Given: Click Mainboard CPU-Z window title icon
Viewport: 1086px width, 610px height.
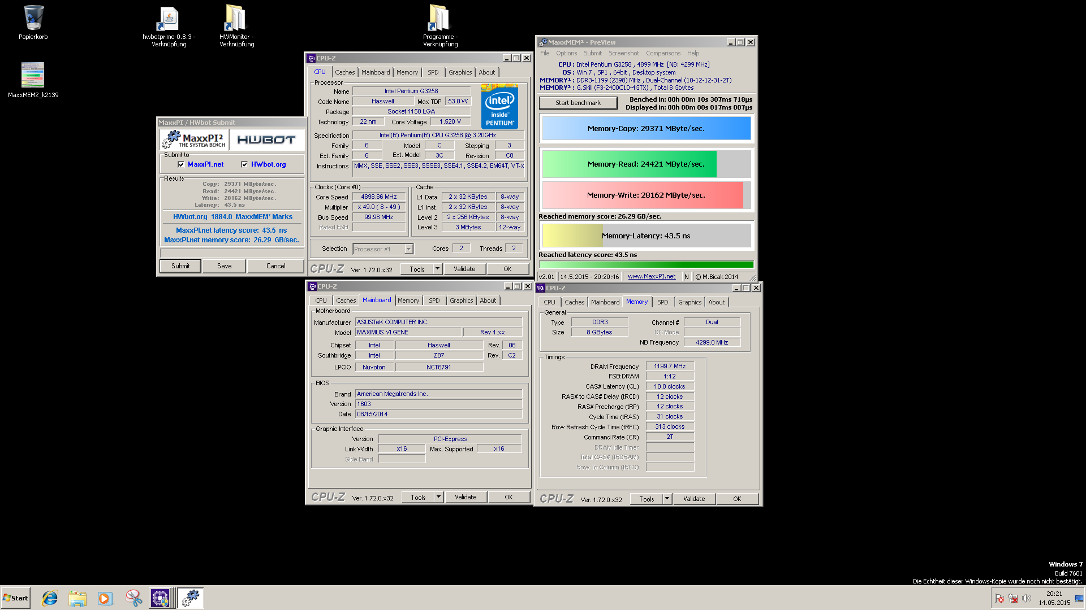Looking at the screenshot, I should pyautogui.click(x=312, y=286).
